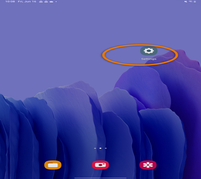Viewport: 201px width, 179px height.
Task: Launch the orange My Files folder app
Action: tap(53, 165)
